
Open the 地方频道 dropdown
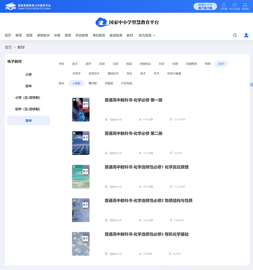click(x=146, y=35)
